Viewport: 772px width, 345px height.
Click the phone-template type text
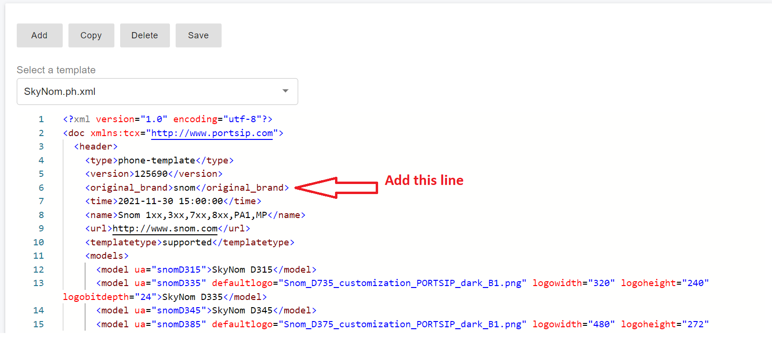pyautogui.click(x=157, y=161)
